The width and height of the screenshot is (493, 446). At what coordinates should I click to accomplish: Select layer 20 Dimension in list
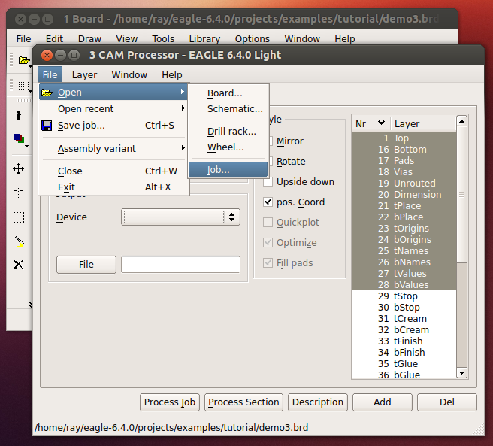(404, 194)
